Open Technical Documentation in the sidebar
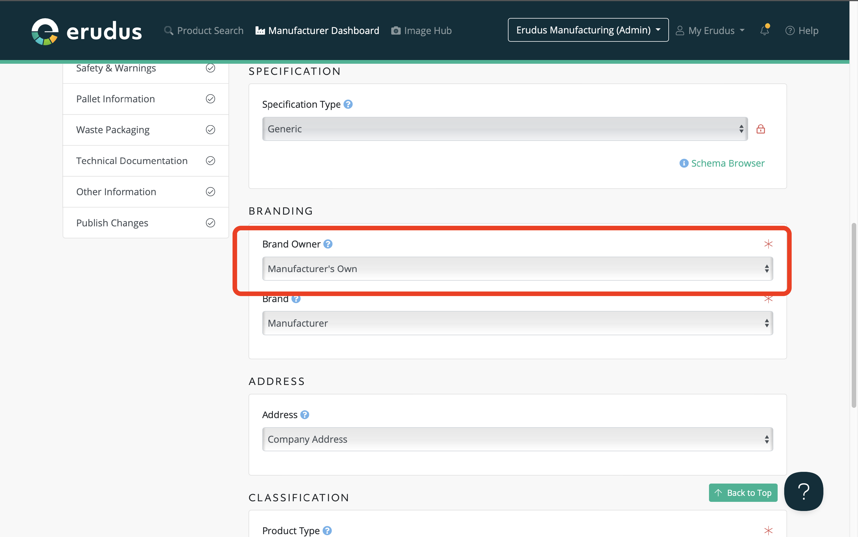Viewport: 858px width, 537px height. 132,161
